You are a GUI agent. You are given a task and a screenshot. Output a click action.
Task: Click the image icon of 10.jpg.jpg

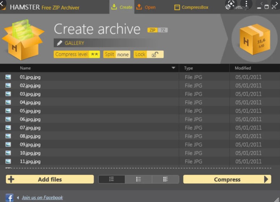(x=8, y=153)
